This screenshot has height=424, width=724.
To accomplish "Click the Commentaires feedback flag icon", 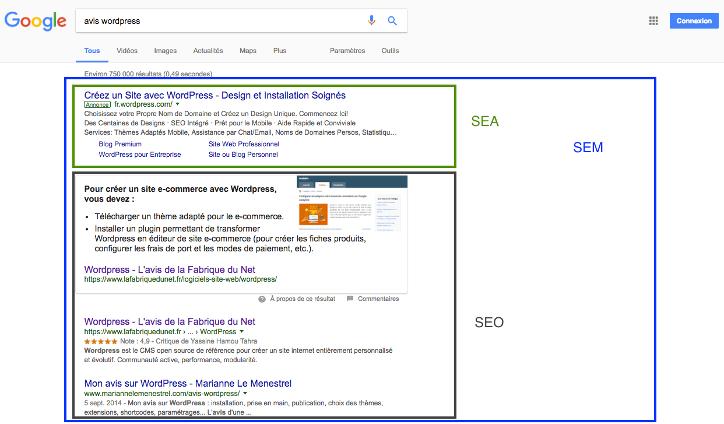I will tap(350, 299).
